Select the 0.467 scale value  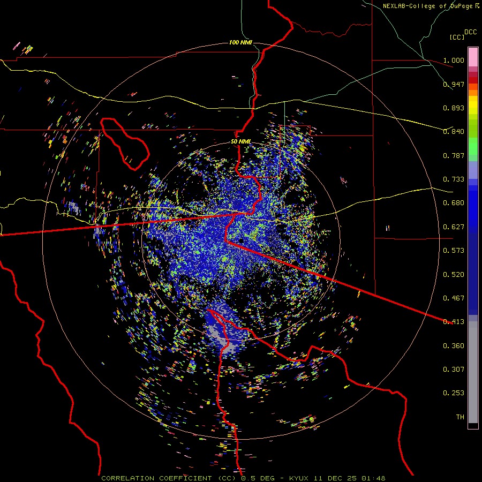[x=454, y=298]
